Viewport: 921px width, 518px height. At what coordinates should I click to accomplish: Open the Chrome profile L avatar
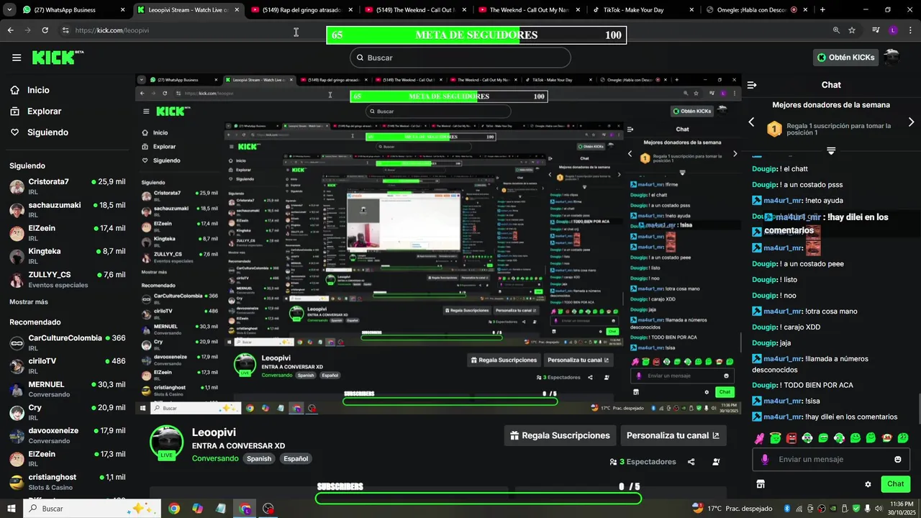click(893, 30)
